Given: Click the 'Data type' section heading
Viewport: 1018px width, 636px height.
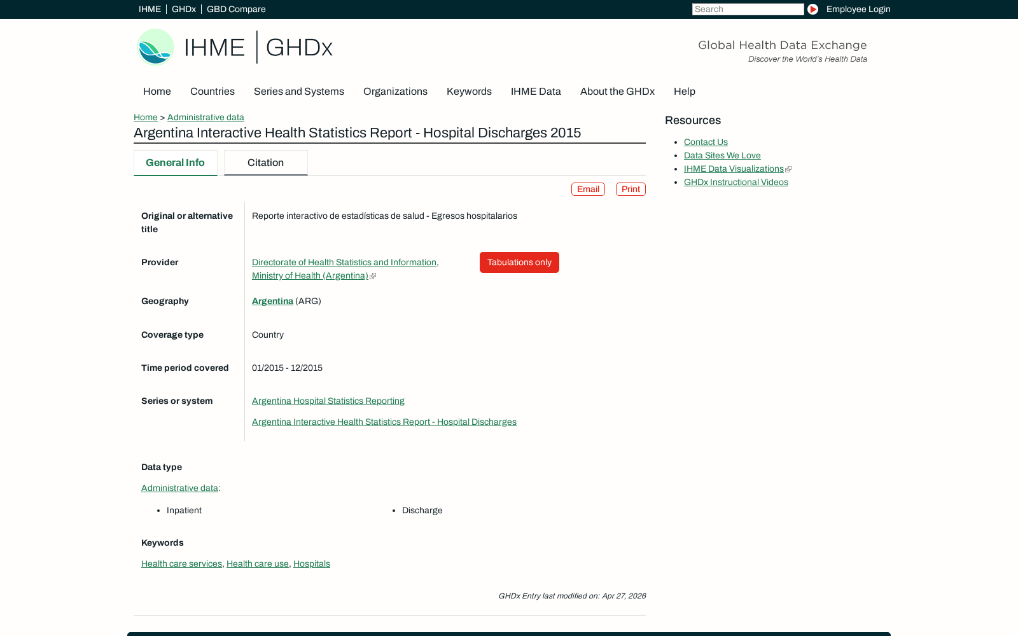Looking at the screenshot, I should click(x=162, y=467).
